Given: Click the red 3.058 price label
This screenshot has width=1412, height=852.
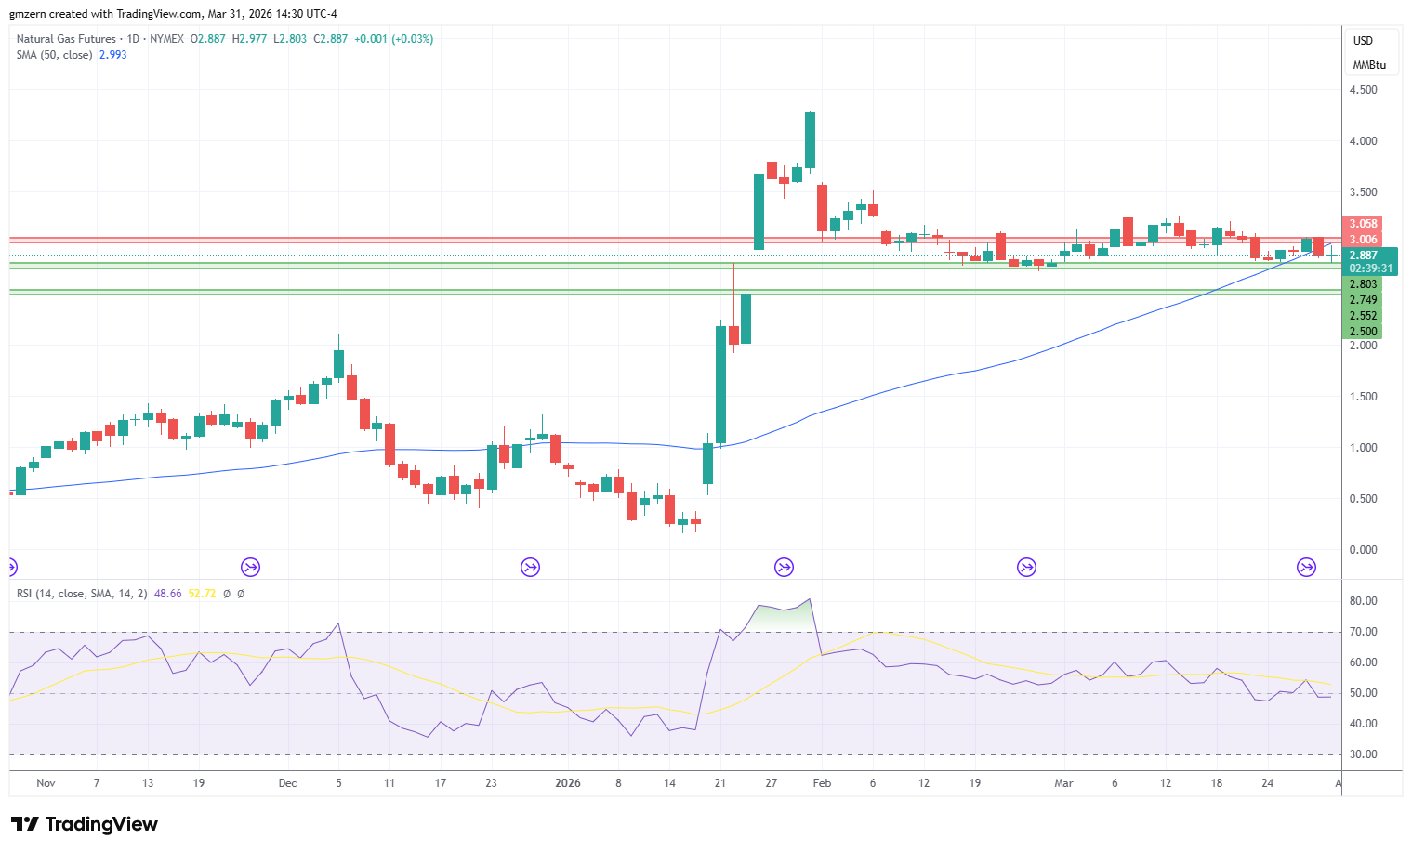Looking at the screenshot, I should (1363, 224).
